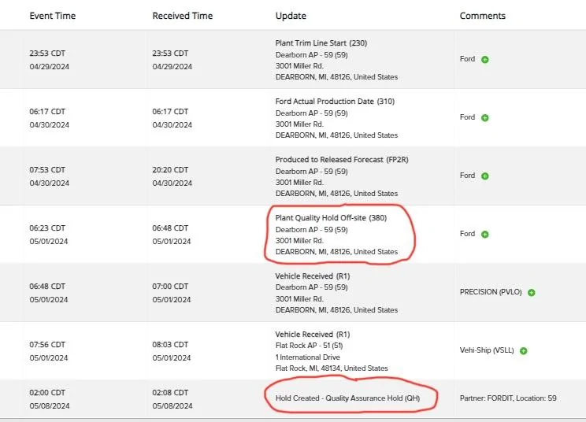This screenshot has width=586, height=422.
Task: Click plus icon in Plant Quality Hold Off-site row
Action: pyautogui.click(x=485, y=234)
